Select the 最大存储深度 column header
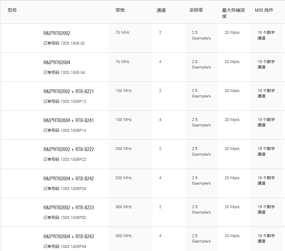Image resolution: width=285 pixels, height=251 pixels. click(x=233, y=13)
